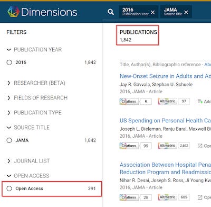
Task: Collapse the Source Title filter section
Action: 9,128
